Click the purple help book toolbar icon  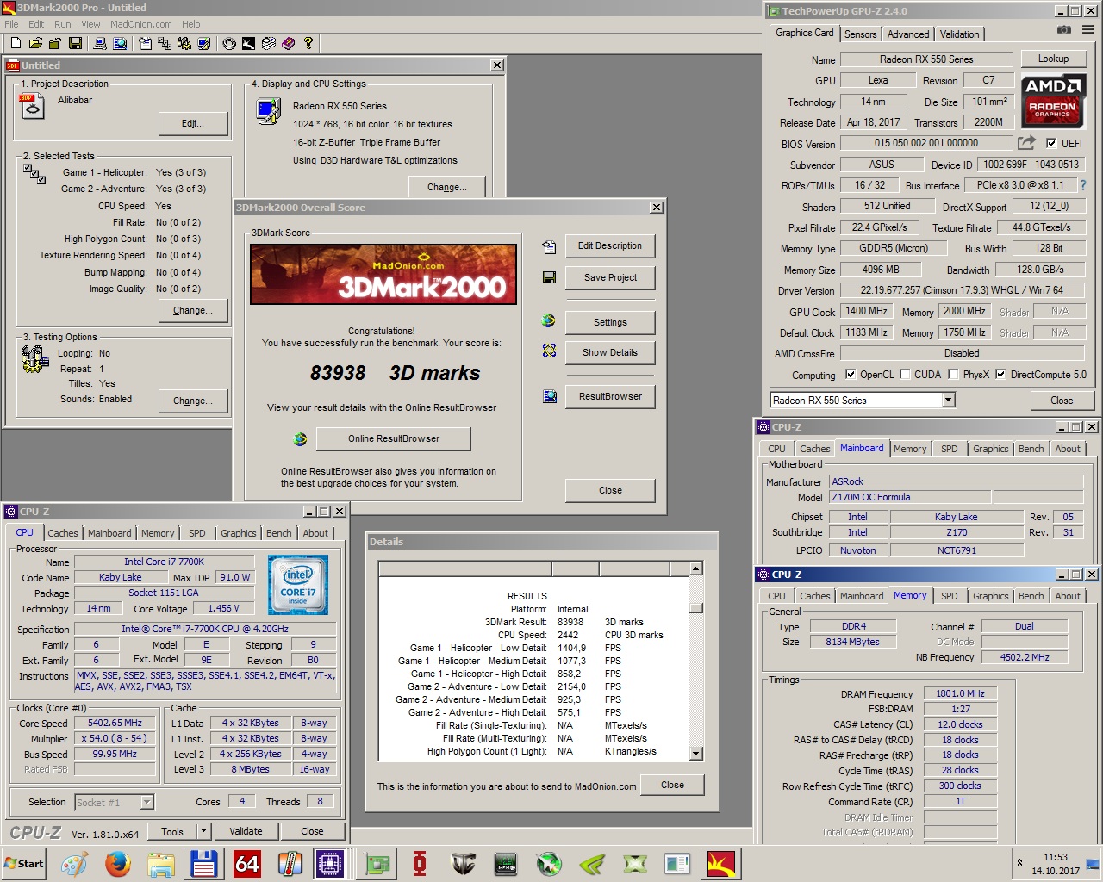point(288,43)
